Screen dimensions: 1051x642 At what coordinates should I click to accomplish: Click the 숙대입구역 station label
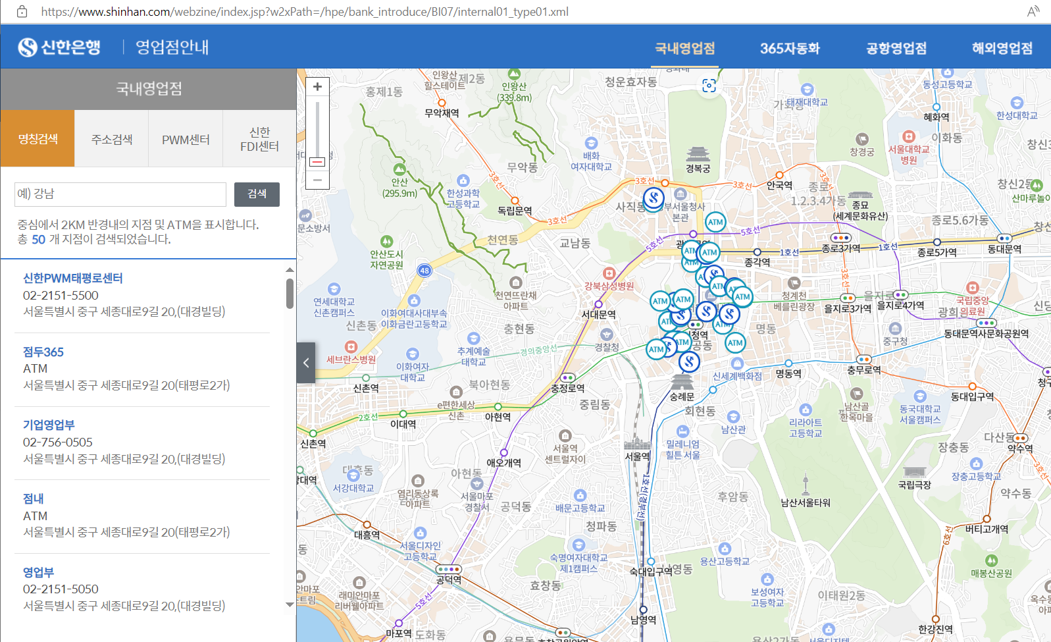[x=651, y=571]
